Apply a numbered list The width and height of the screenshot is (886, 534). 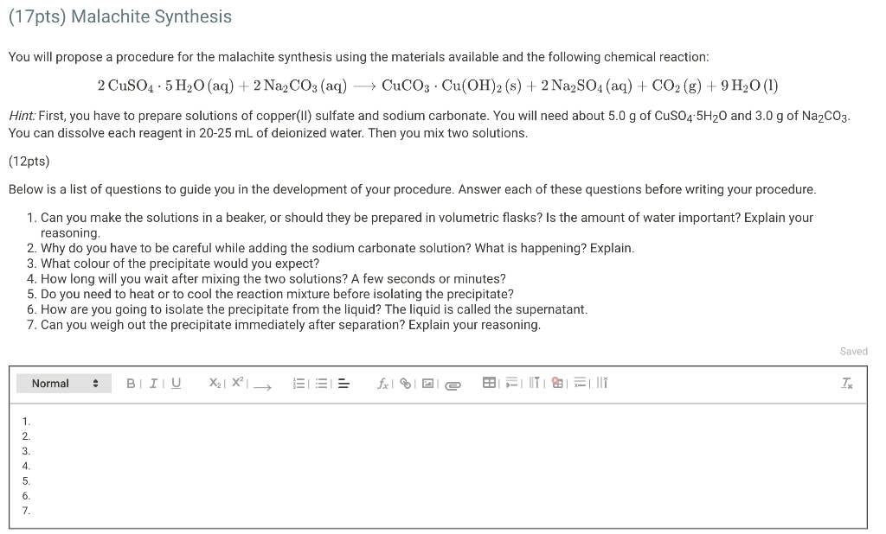pyautogui.click(x=298, y=383)
